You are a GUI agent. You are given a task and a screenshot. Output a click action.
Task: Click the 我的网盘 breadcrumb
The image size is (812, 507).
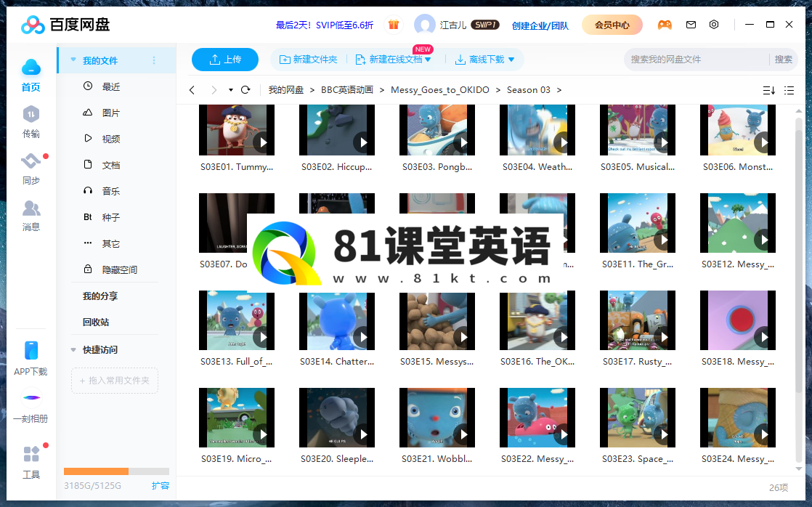(286, 90)
